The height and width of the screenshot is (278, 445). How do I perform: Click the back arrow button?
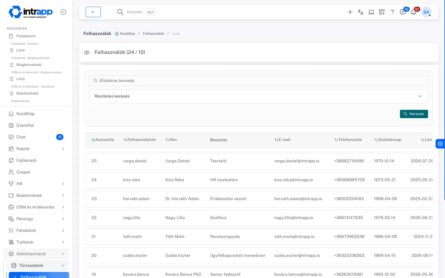point(93,12)
